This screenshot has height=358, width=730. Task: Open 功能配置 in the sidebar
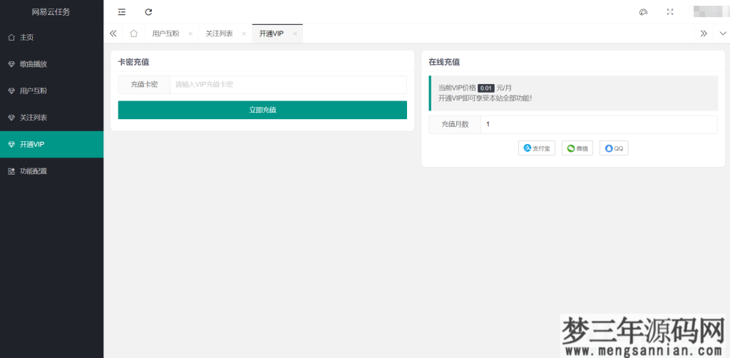click(51, 171)
